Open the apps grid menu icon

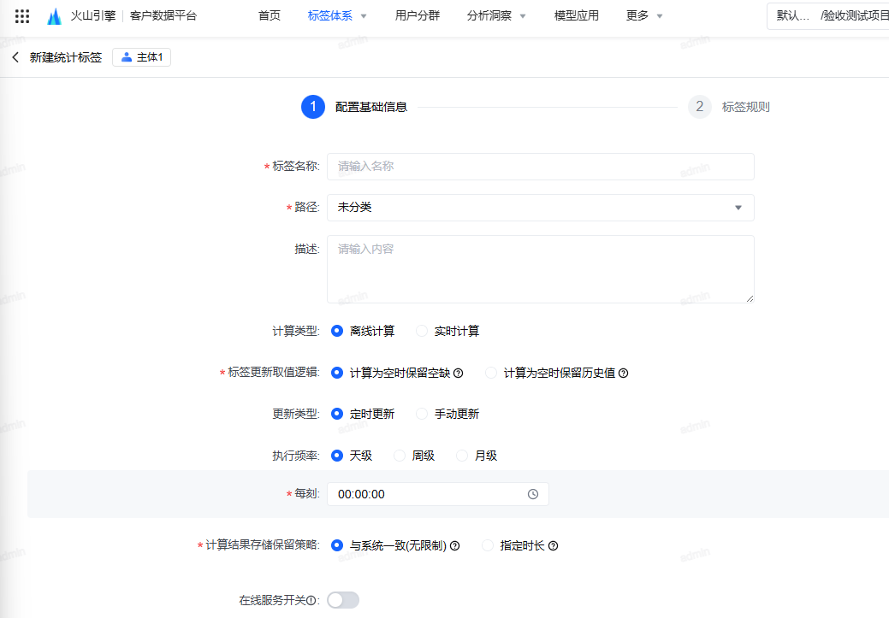[x=22, y=16]
